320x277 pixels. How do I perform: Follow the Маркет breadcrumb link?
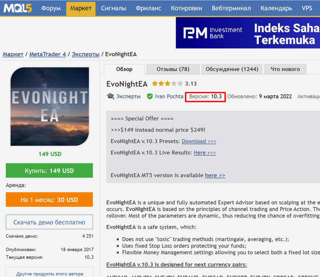pos(13,54)
